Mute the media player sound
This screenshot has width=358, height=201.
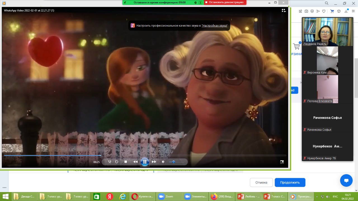(163, 162)
